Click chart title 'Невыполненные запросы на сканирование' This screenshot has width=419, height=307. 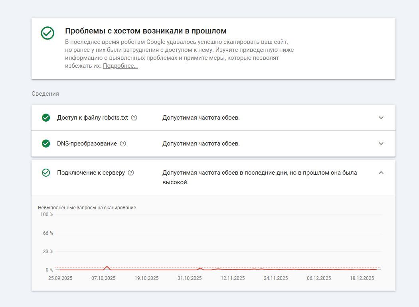[87, 208]
